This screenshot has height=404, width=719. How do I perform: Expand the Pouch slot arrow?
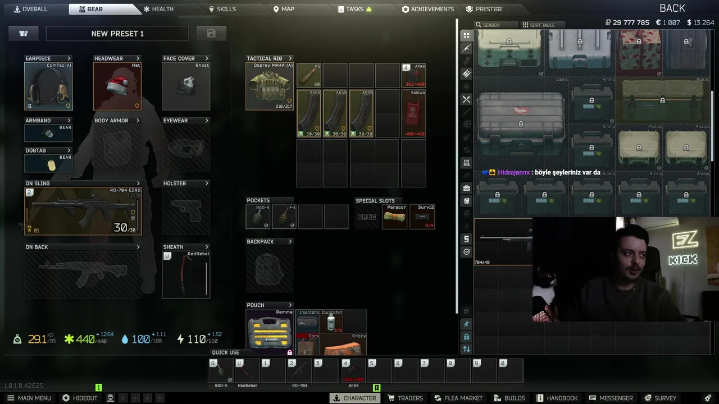[290, 305]
